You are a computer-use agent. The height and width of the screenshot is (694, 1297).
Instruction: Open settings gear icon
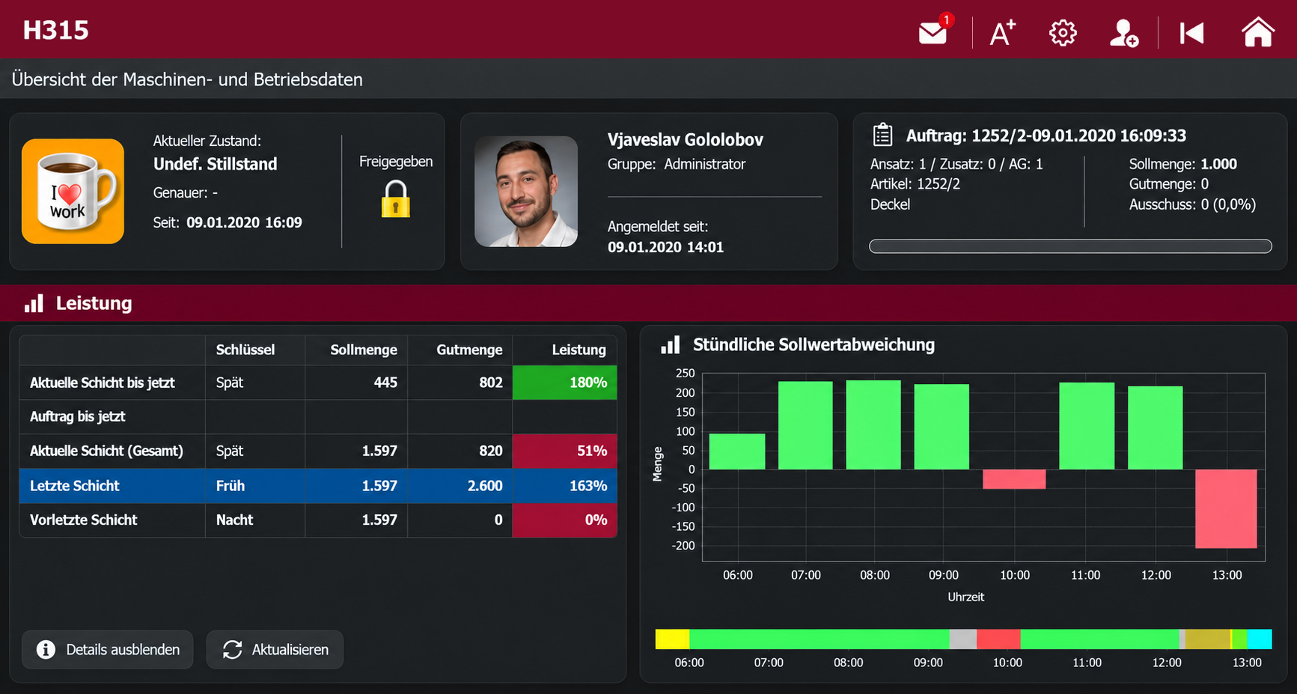[x=1063, y=33]
